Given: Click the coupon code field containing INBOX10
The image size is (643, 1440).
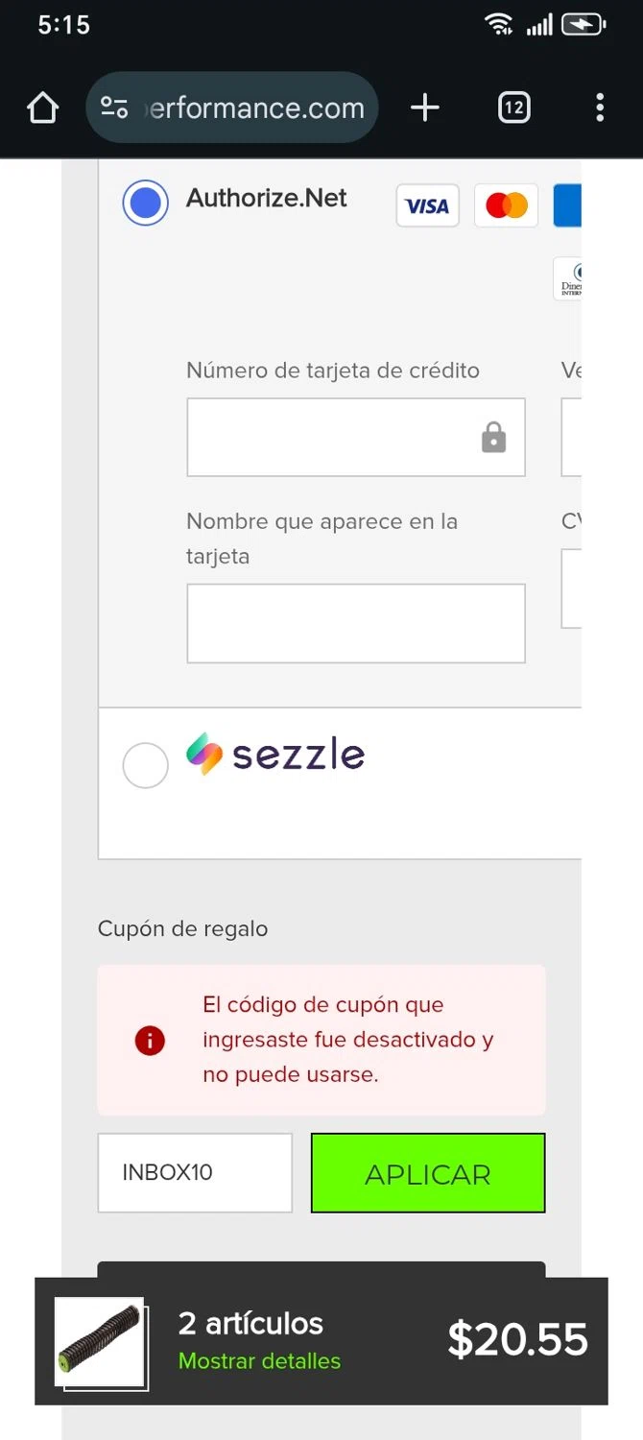Looking at the screenshot, I should [x=195, y=1173].
